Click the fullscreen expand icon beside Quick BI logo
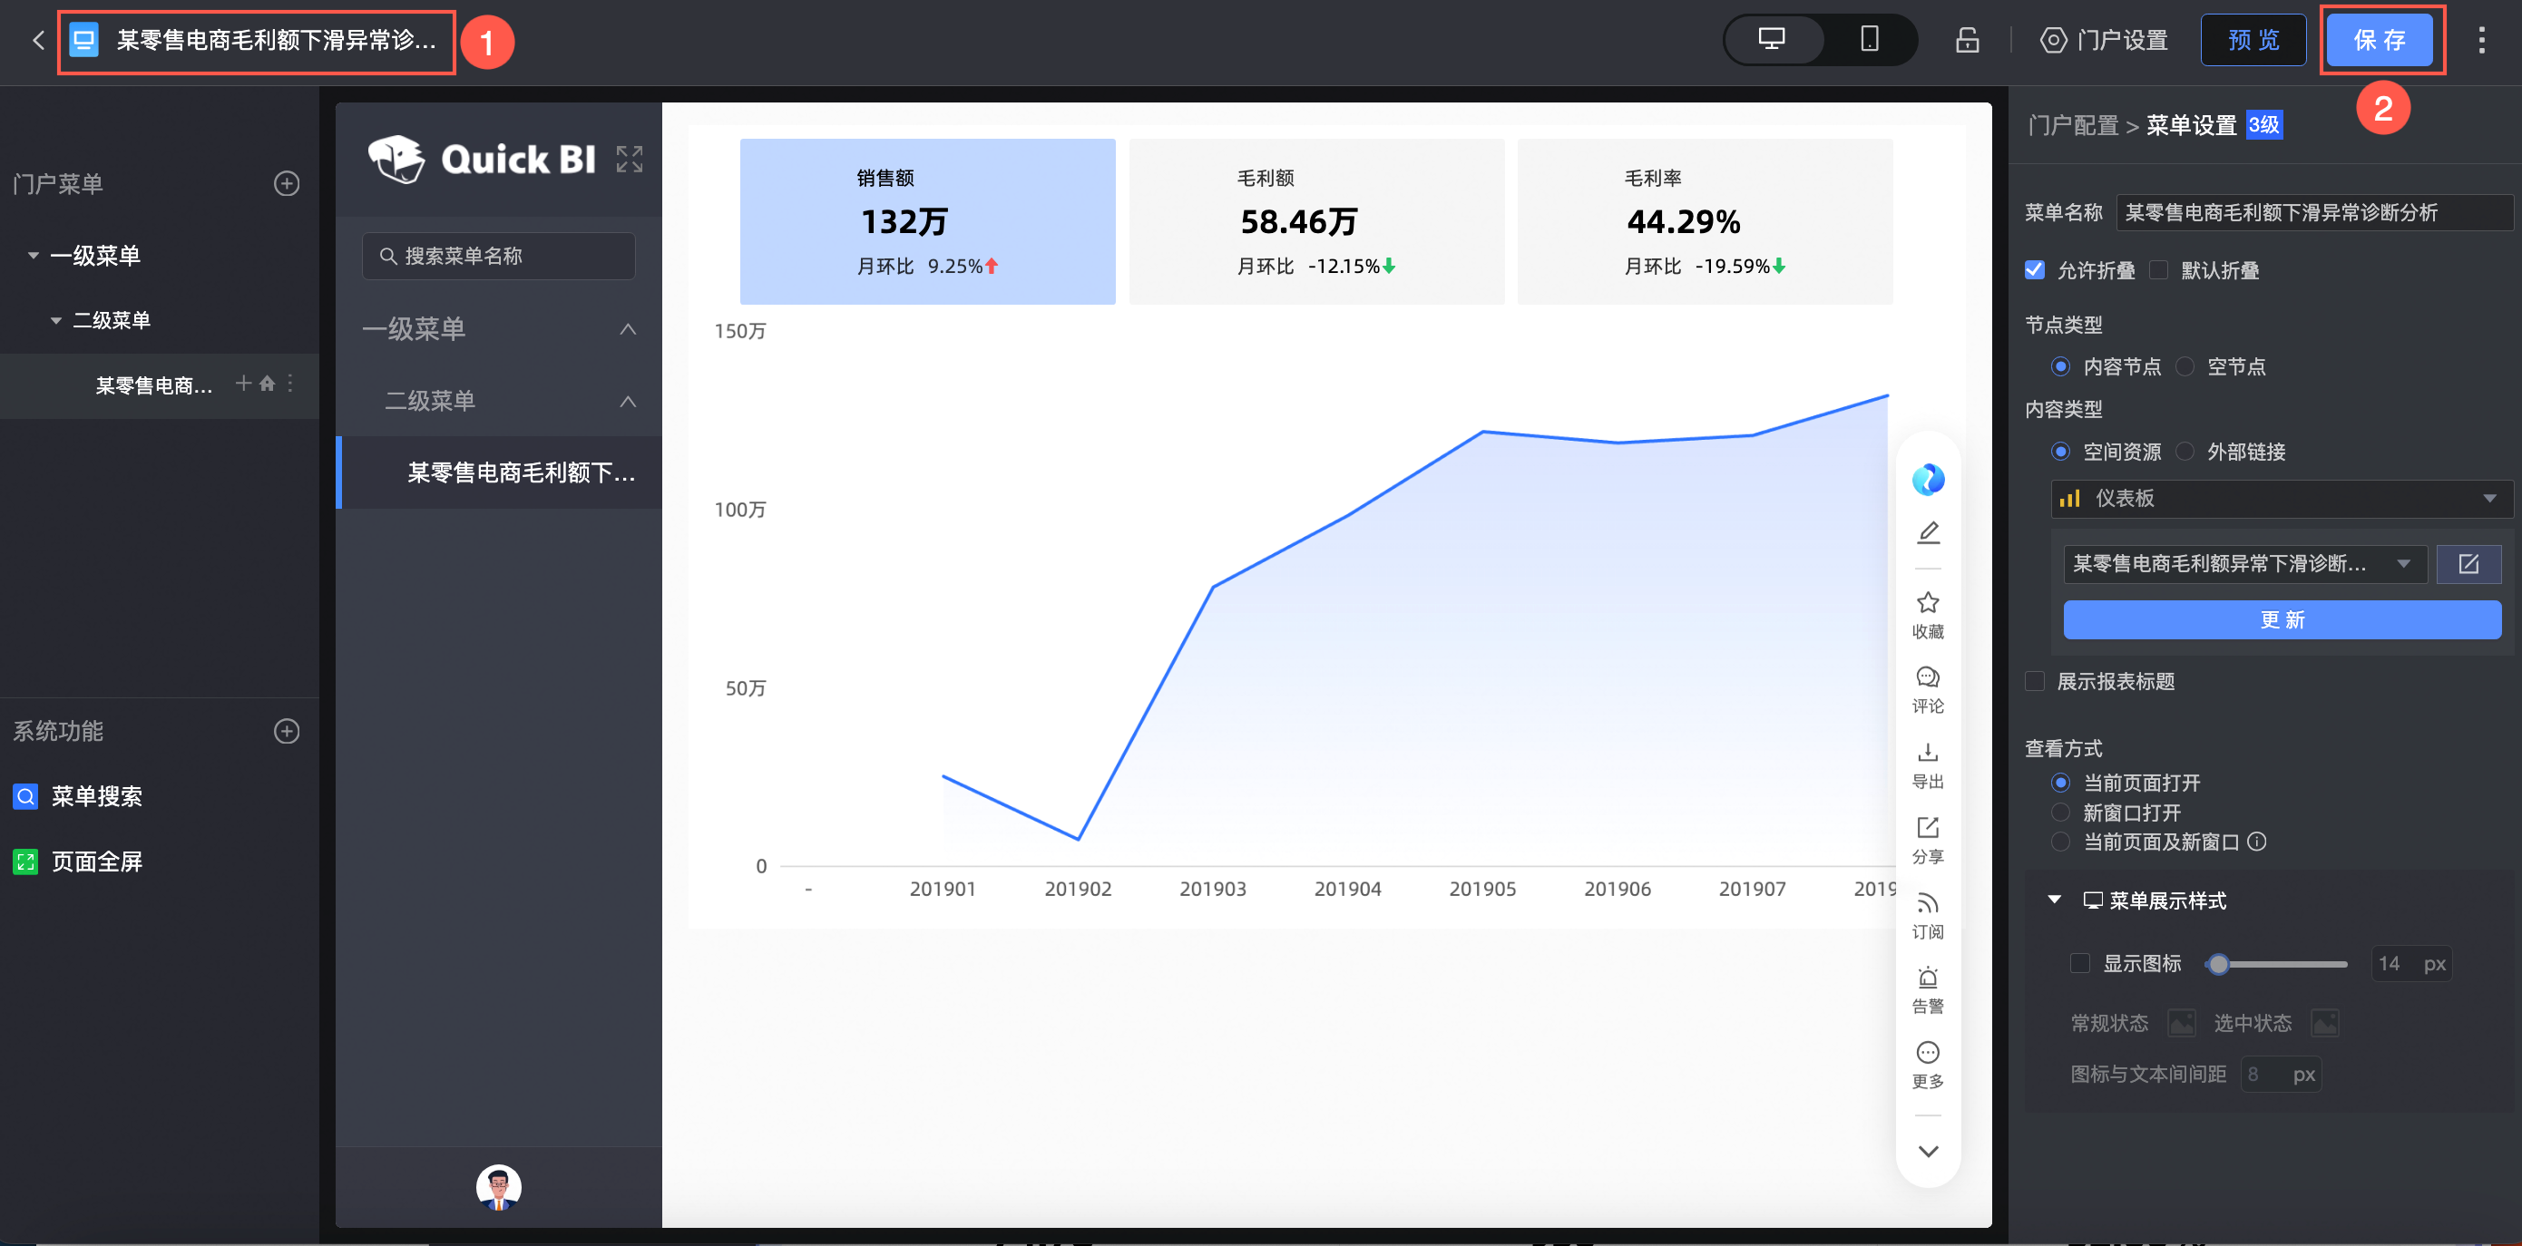 [630, 159]
